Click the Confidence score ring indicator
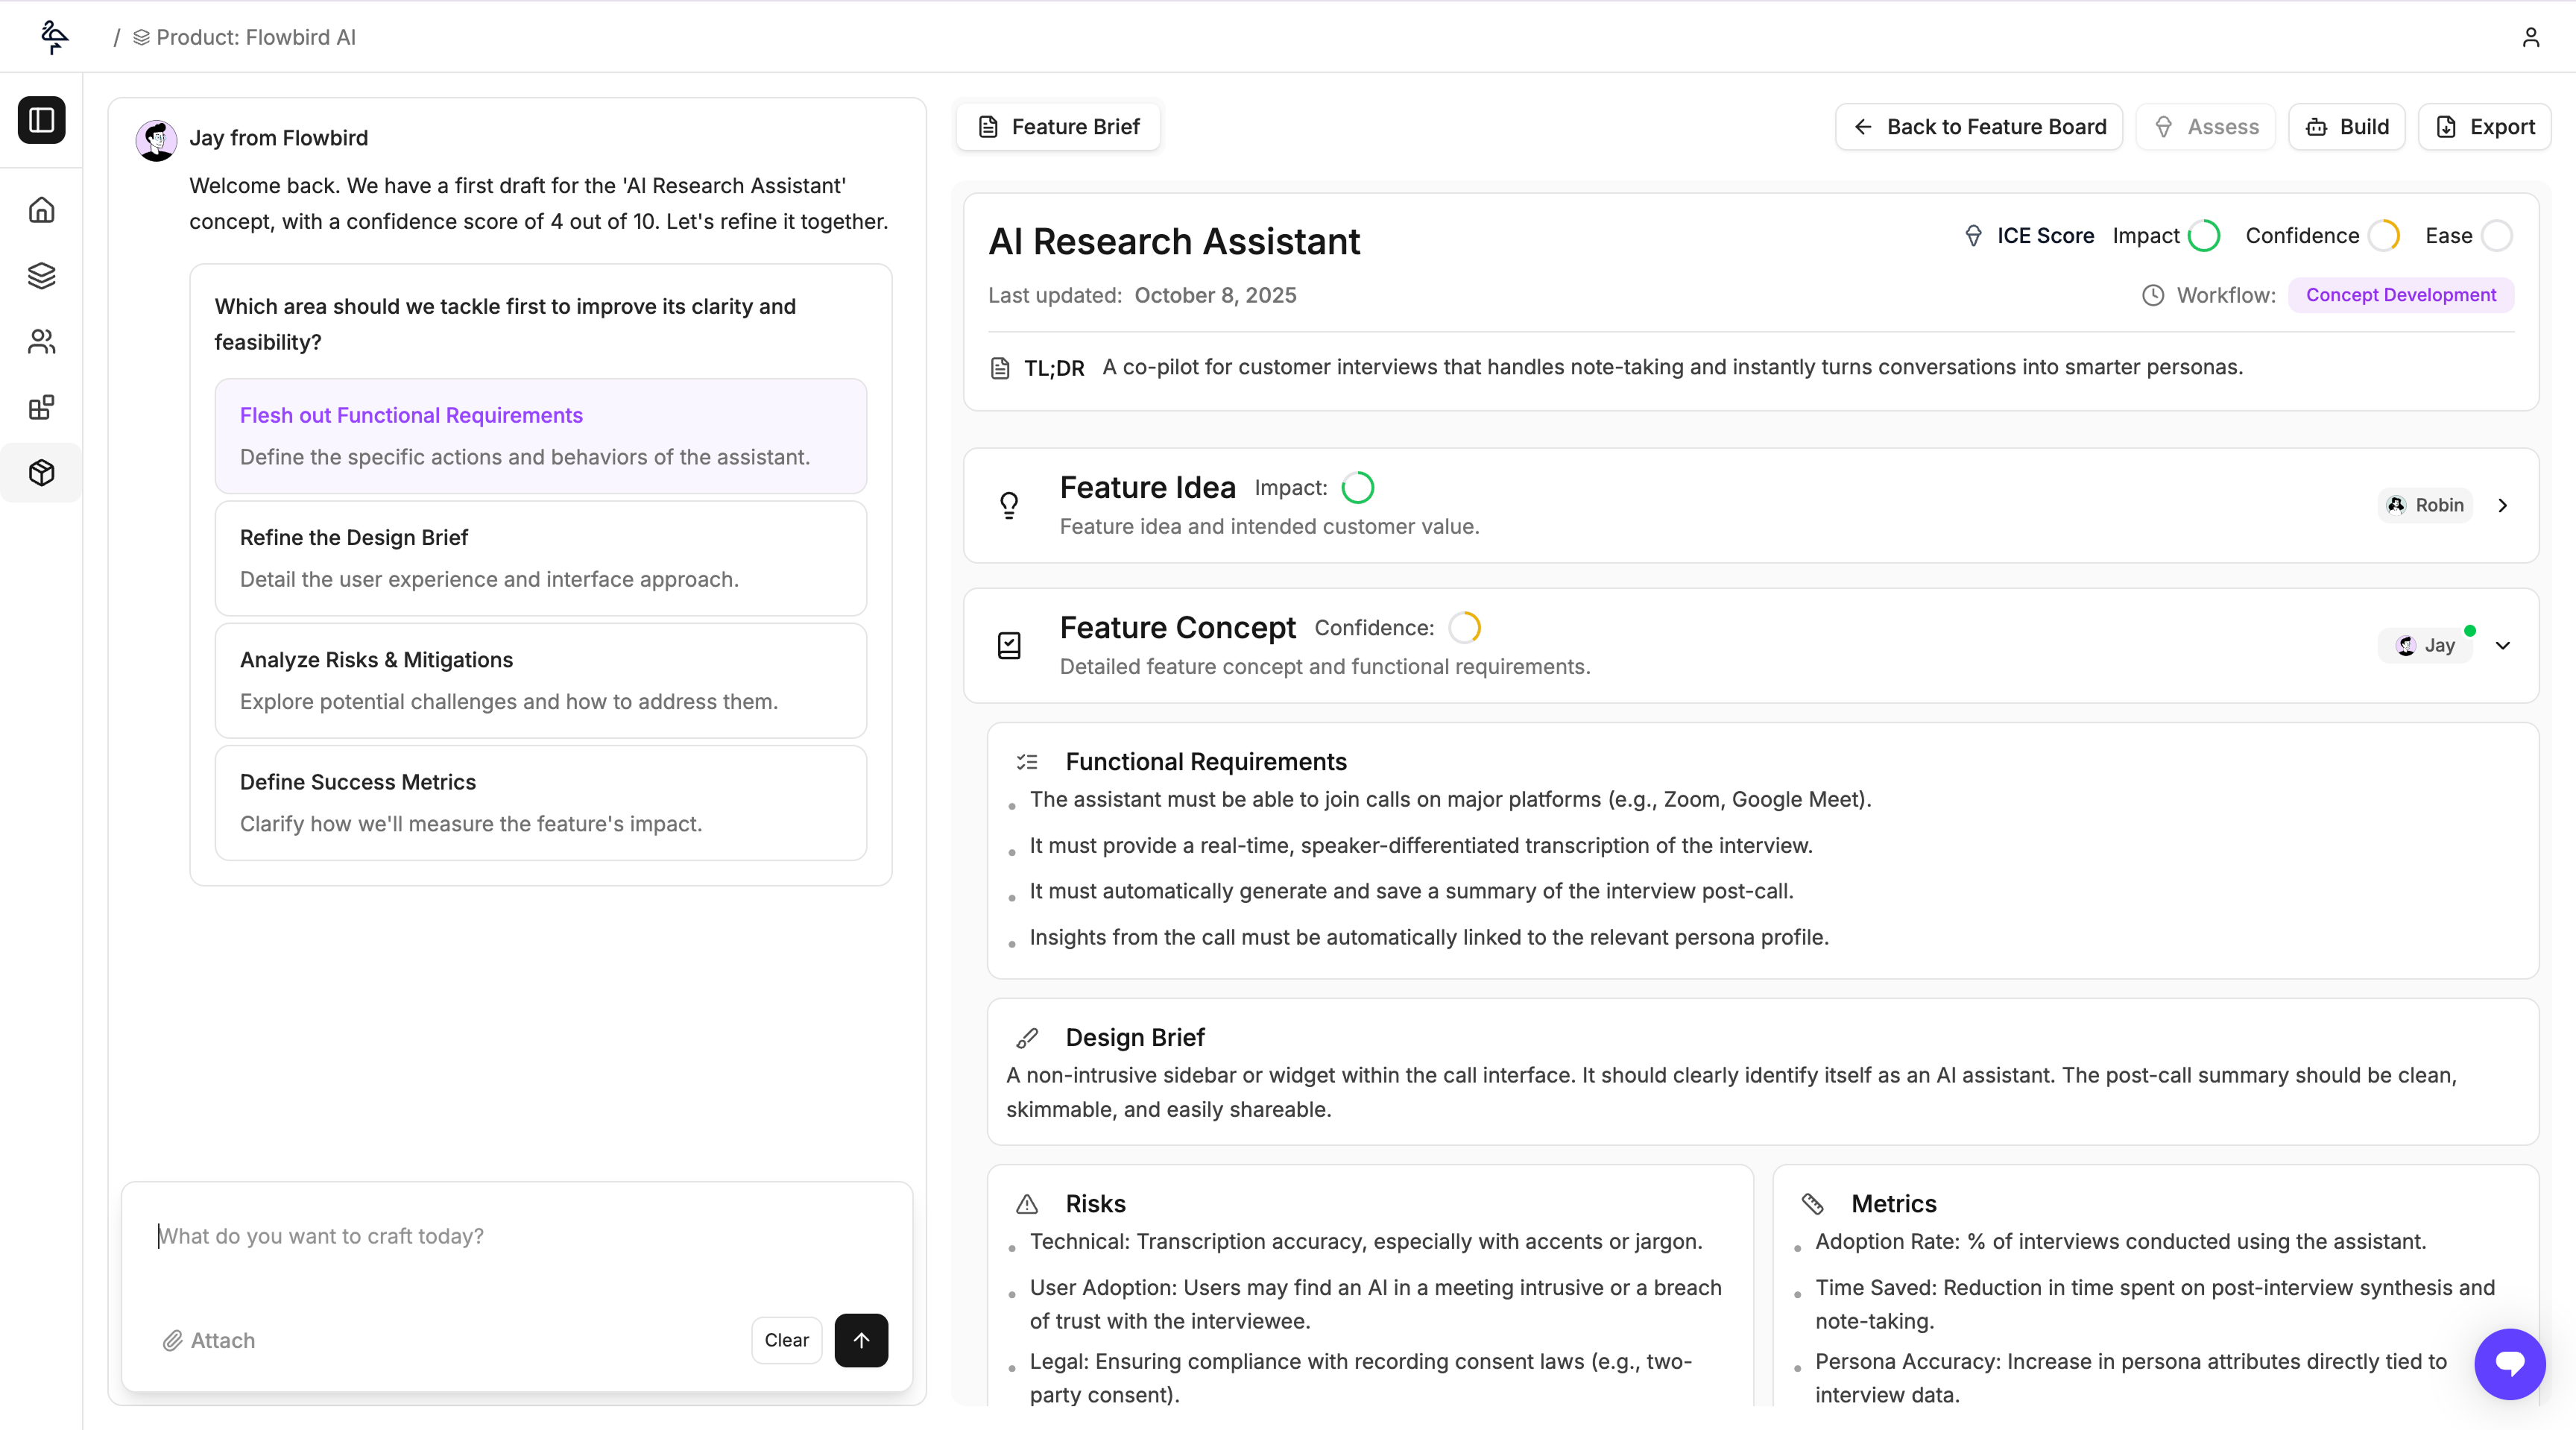 point(2384,236)
